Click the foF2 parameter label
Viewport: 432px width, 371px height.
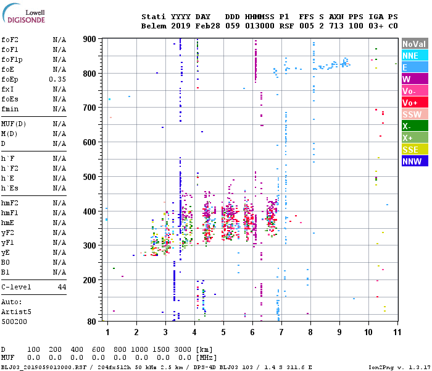click(x=10, y=40)
